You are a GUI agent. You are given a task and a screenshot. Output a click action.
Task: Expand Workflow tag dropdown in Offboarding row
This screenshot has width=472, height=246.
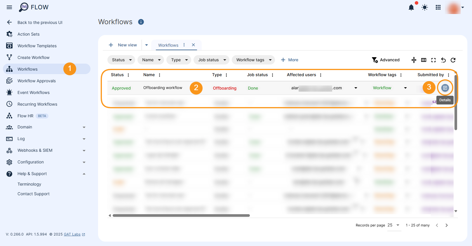tap(405, 88)
